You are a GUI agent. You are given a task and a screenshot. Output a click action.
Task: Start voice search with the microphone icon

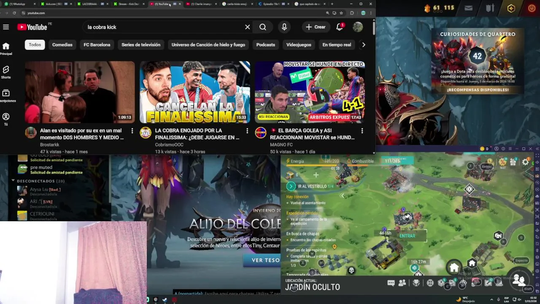(x=284, y=27)
